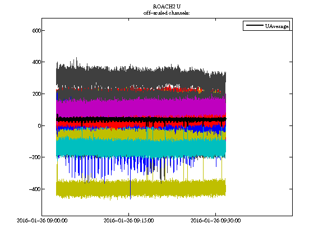Click the dark gray channel trace band
The width and height of the screenshot is (323, 242).
[141, 76]
